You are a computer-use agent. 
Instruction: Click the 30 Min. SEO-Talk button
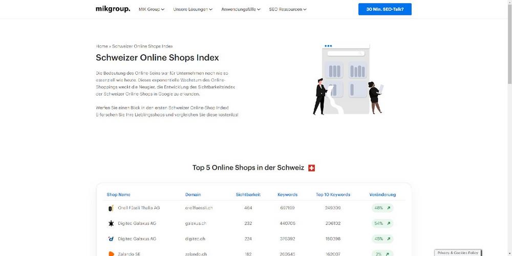(x=385, y=9)
